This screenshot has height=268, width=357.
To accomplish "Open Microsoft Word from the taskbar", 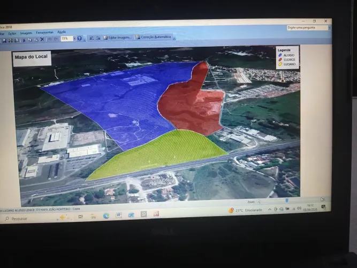I will coord(119,215).
